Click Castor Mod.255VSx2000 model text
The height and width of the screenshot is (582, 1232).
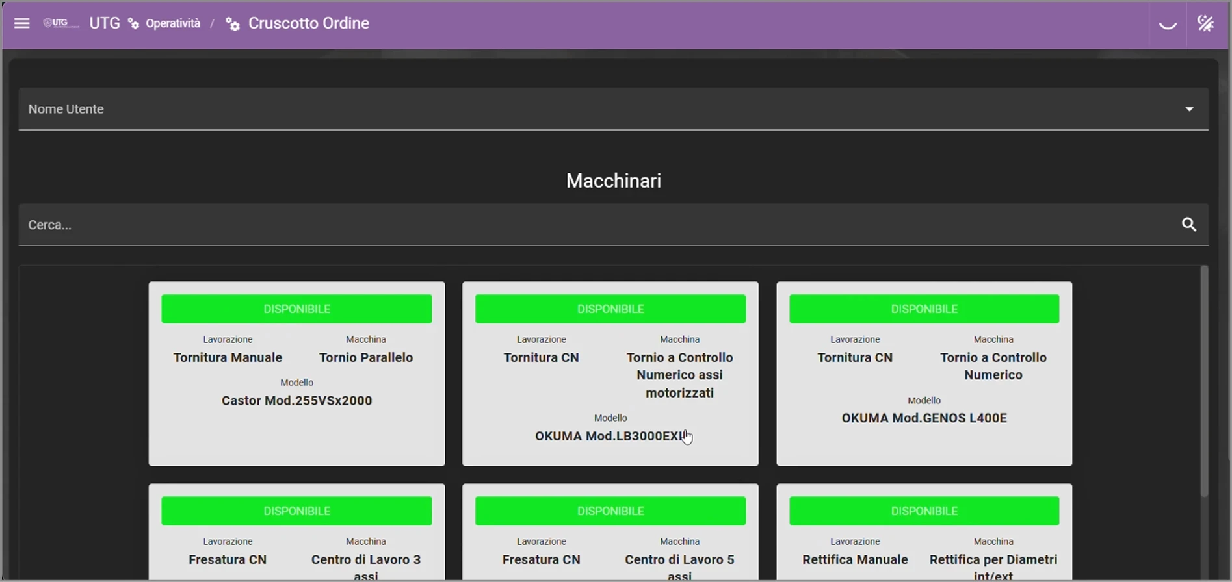click(x=296, y=401)
